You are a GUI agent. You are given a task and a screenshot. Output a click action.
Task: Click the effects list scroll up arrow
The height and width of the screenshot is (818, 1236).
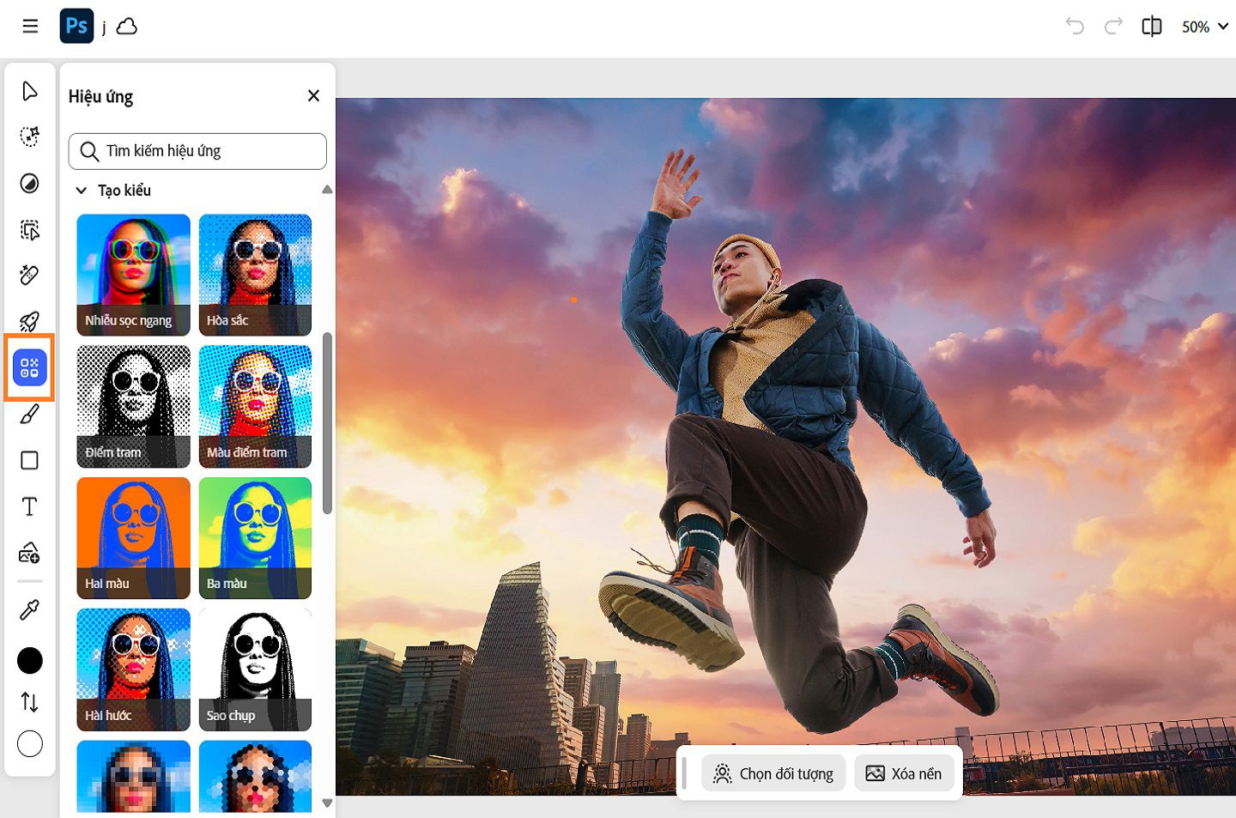[x=327, y=190]
